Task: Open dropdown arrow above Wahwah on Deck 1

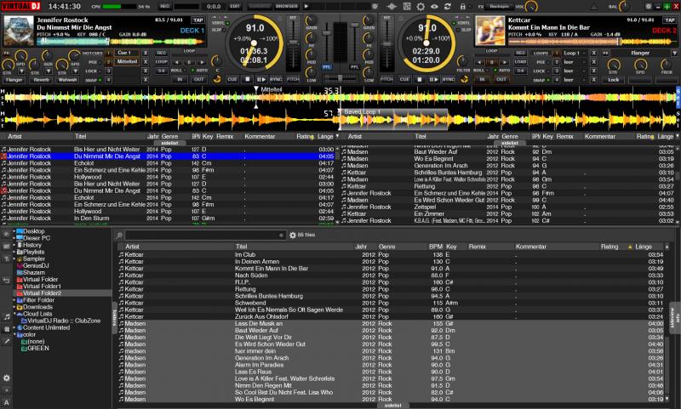Action: pyautogui.click(x=75, y=71)
